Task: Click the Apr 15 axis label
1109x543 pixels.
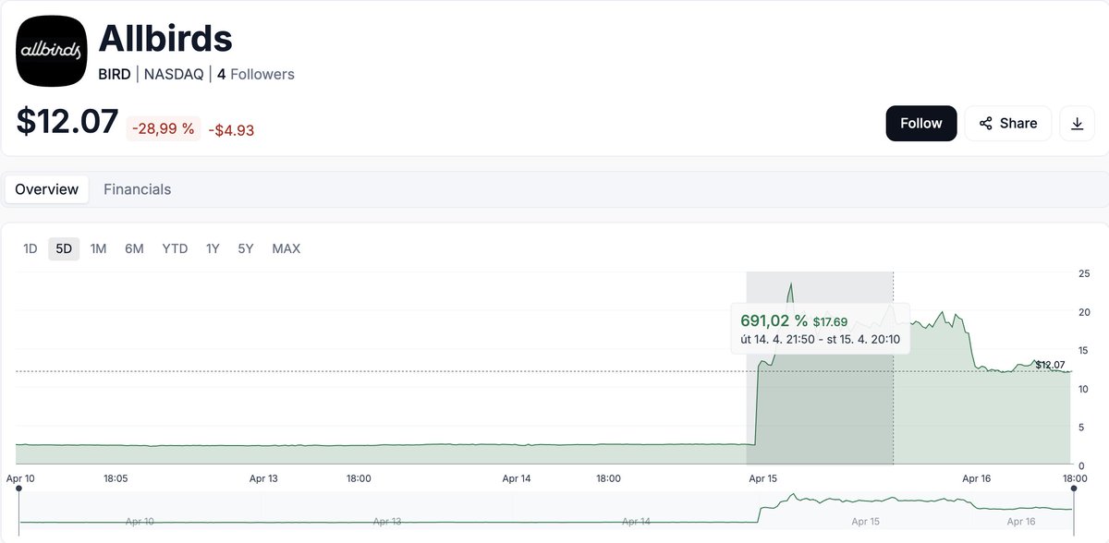Action: pyautogui.click(x=765, y=478)
